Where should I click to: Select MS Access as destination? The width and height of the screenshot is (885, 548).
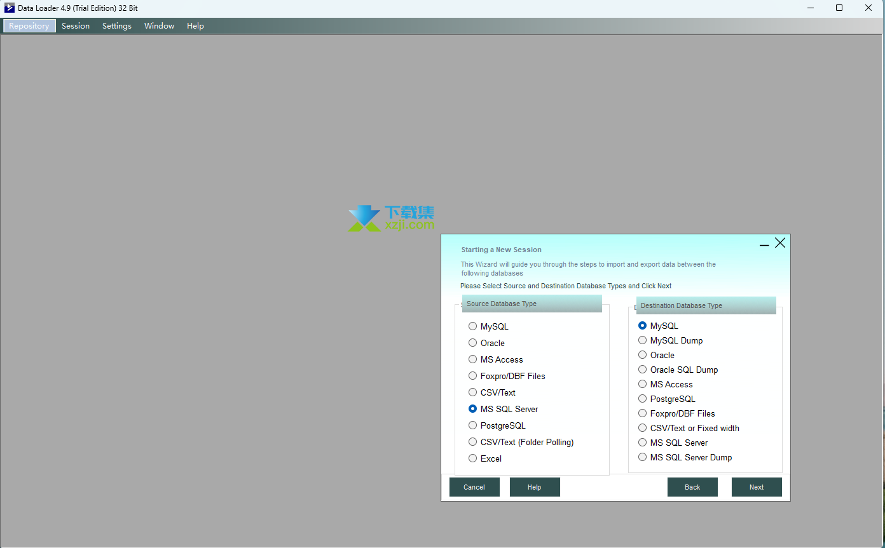[x=665, y=384]
